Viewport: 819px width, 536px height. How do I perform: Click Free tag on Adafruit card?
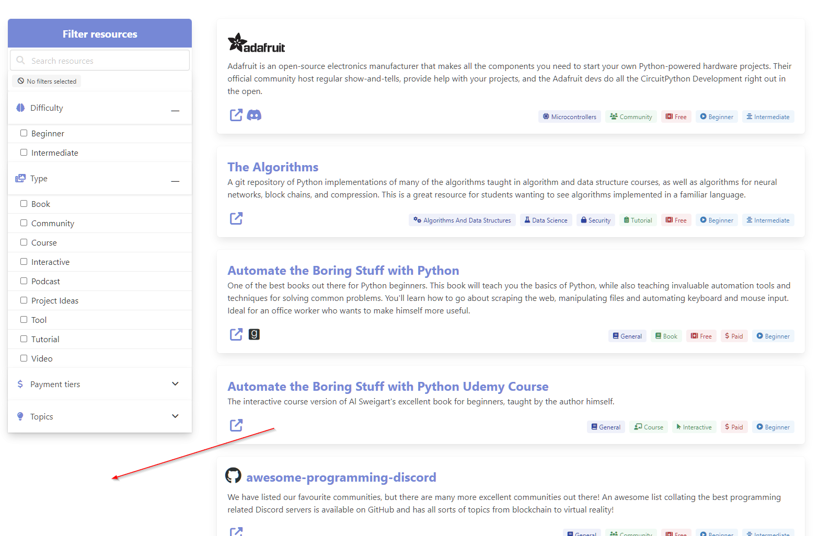676,116
